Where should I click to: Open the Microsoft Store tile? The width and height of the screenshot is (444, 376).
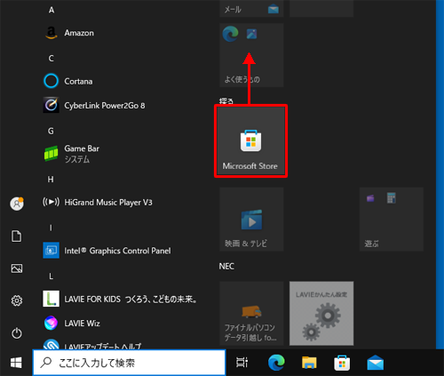tap(250, 140)
